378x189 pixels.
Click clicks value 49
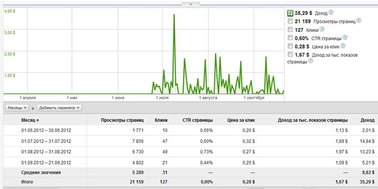pyautogui.click(x=165, y=152)
